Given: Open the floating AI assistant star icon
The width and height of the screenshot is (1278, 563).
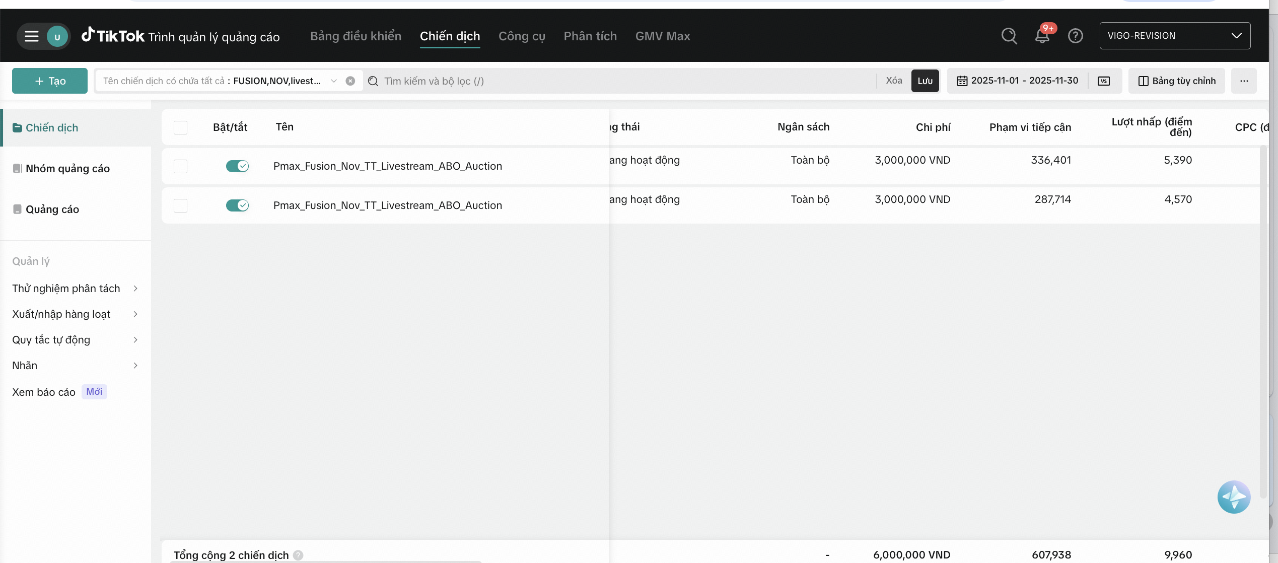Looking at the screenshot, I should pos(1233,497).
